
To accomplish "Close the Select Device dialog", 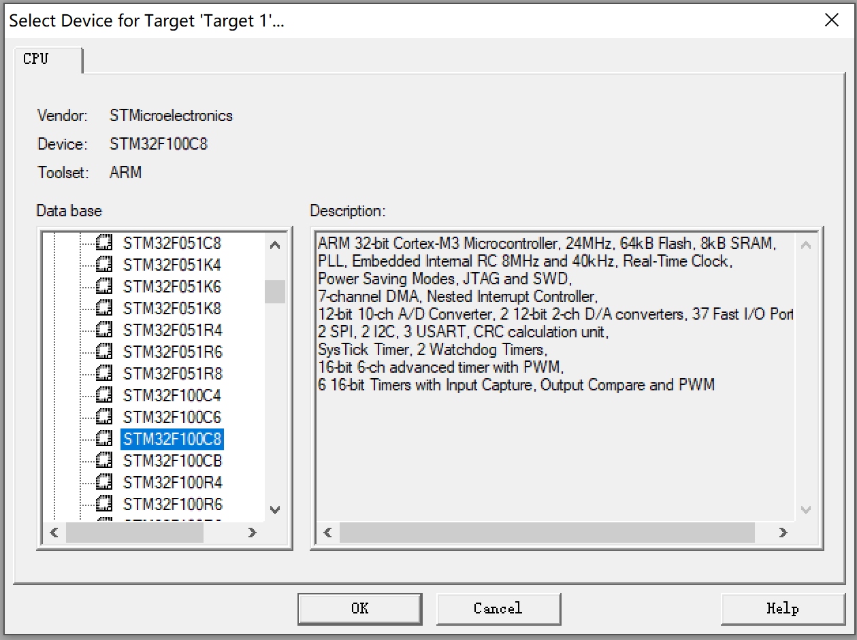I will click(x=832, y=20).
